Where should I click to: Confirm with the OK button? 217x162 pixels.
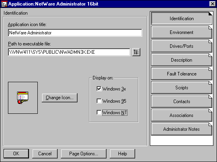(16, 154)
